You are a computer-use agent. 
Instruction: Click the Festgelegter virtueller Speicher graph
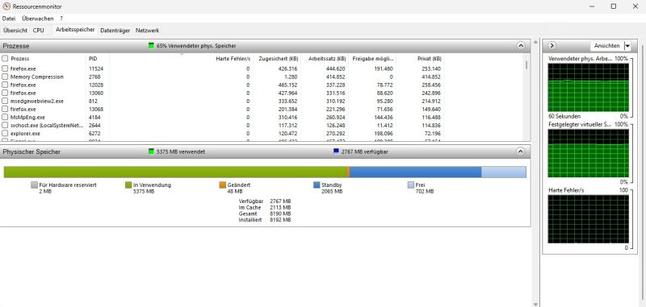click(589, 153)
